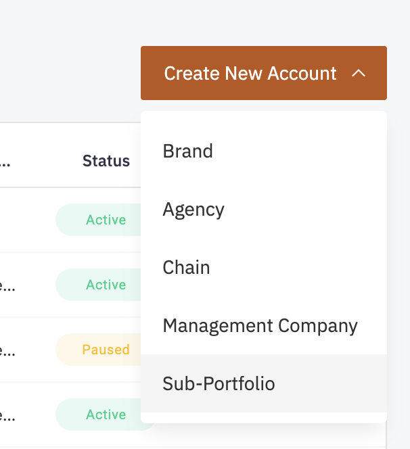Click the second row's Active status badge
The image size is (410, 449).
[x=106, y=285]
